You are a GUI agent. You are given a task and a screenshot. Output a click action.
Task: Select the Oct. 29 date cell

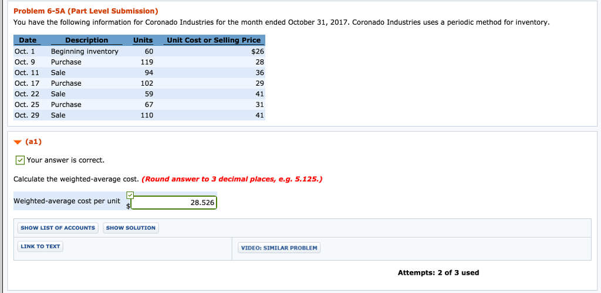(x=26, y=115)
